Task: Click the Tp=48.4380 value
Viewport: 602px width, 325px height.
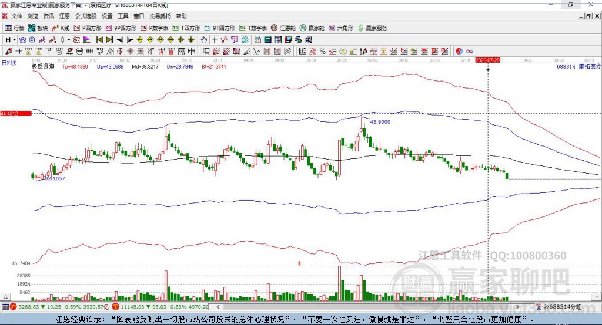Action: point(75,66)
